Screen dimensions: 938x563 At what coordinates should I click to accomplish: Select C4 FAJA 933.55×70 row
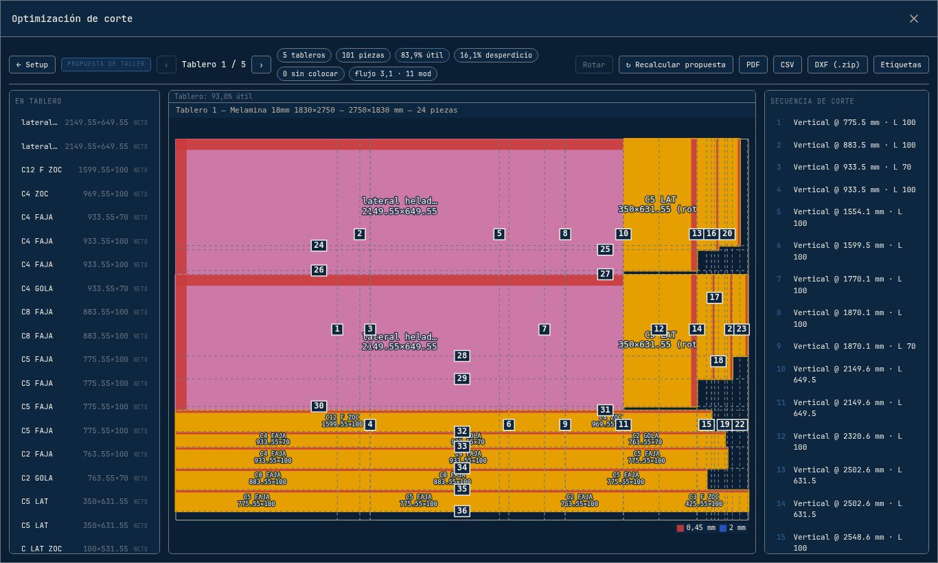(x=84, y=217)
